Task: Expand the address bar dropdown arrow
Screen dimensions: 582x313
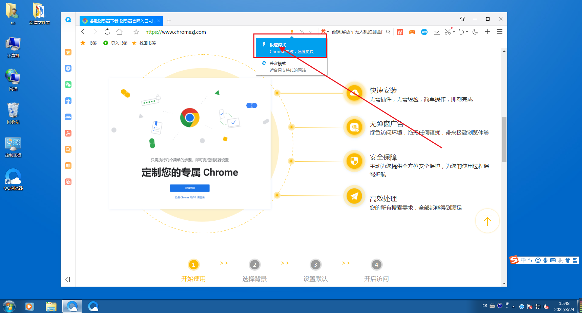Action: click(311, 32)
